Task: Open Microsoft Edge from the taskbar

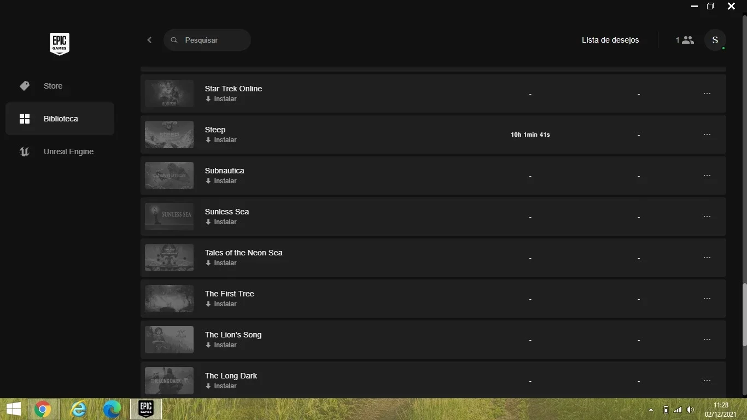Action: (112, 409)
